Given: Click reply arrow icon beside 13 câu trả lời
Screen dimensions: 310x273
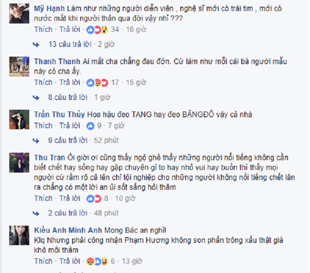Looking at the screenshot, I should coord(36,44).
